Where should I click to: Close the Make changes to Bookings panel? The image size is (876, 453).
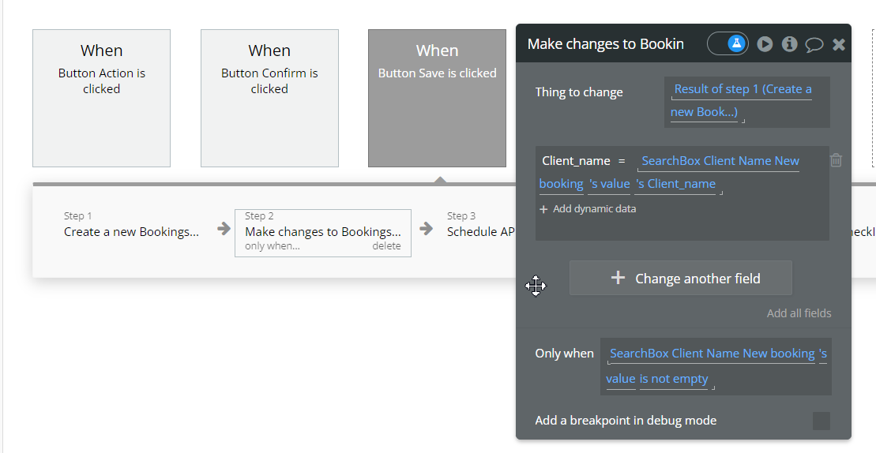click(839, 44)
